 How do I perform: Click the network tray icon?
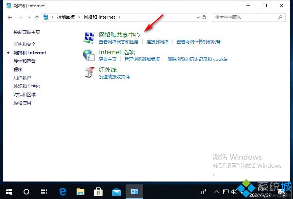click(x=225, y=192)
